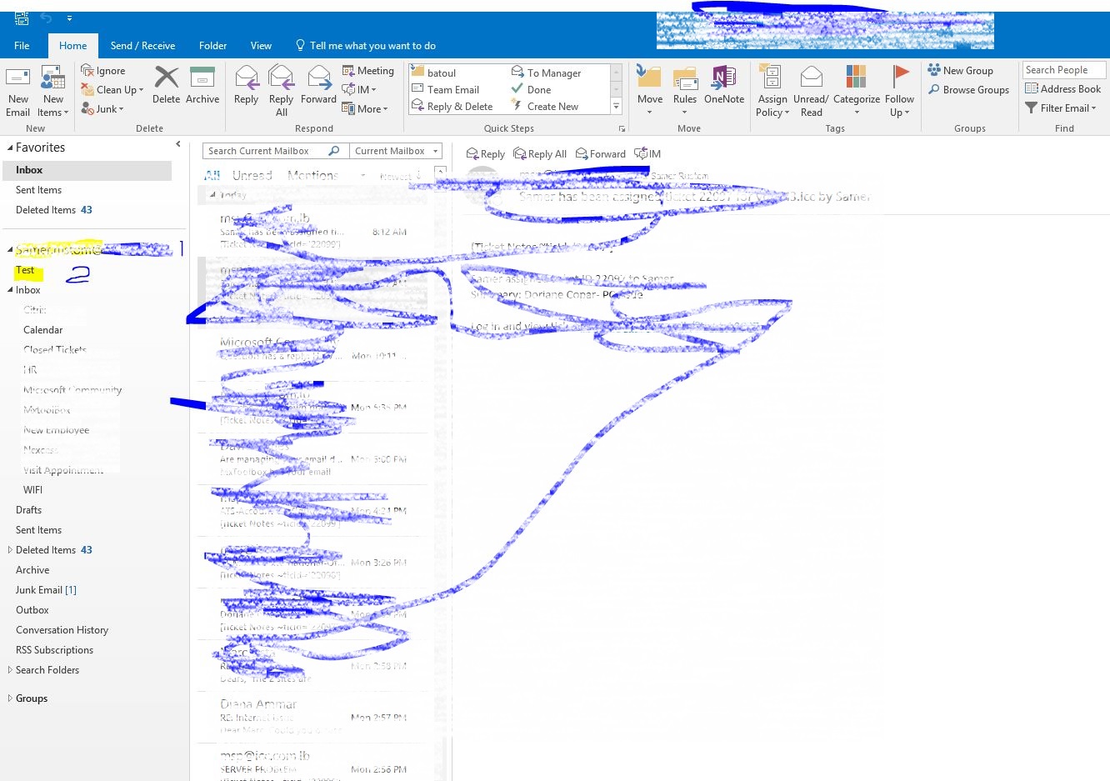Run the Reply & Delete quick step

pos(452,106)
